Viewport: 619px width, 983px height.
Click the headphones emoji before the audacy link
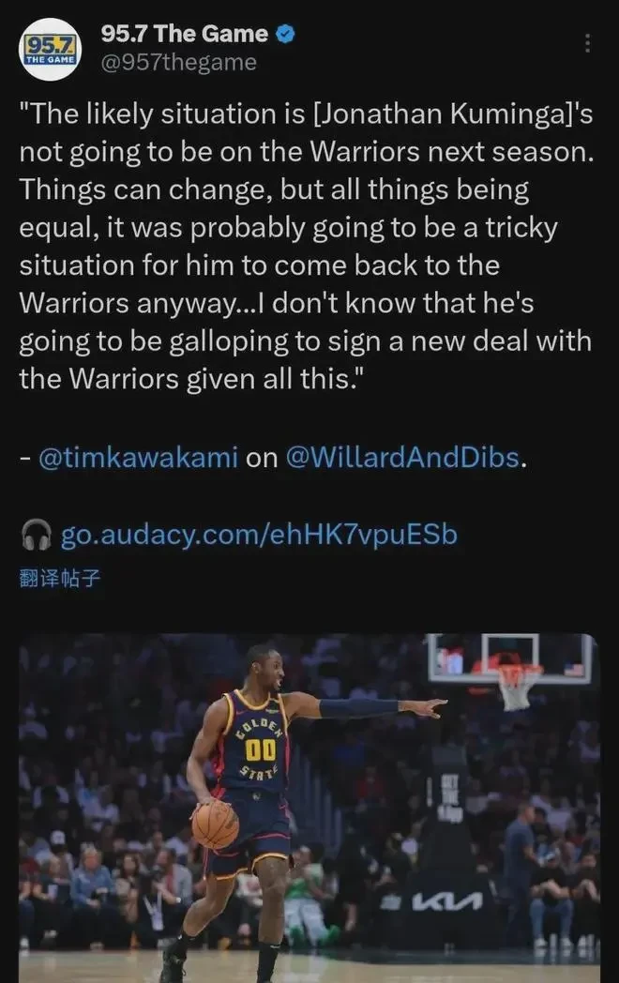36,535
